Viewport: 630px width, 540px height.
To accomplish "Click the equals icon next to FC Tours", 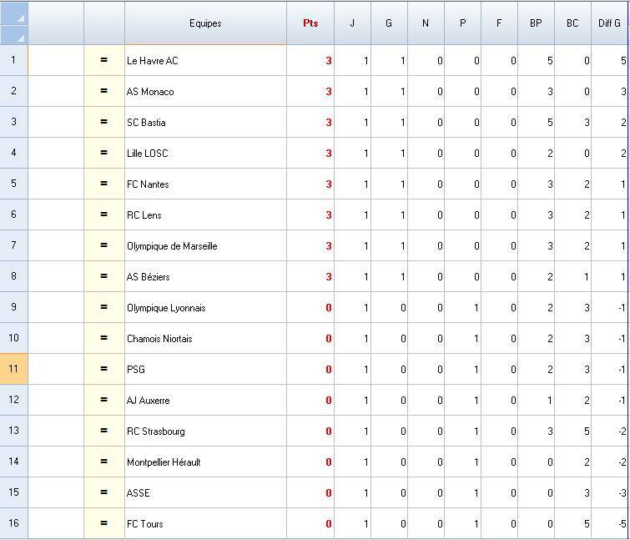I will click(x=104, y=523).
